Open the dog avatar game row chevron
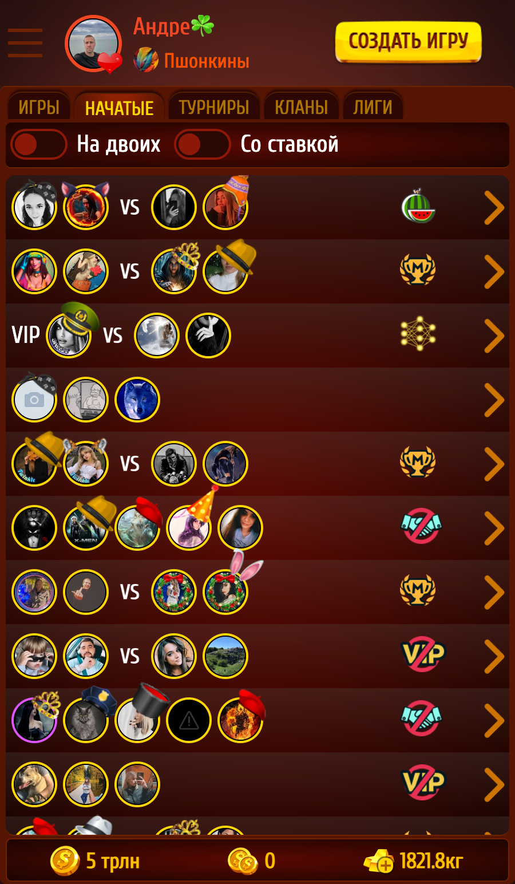515x884 pixels. 494,784
